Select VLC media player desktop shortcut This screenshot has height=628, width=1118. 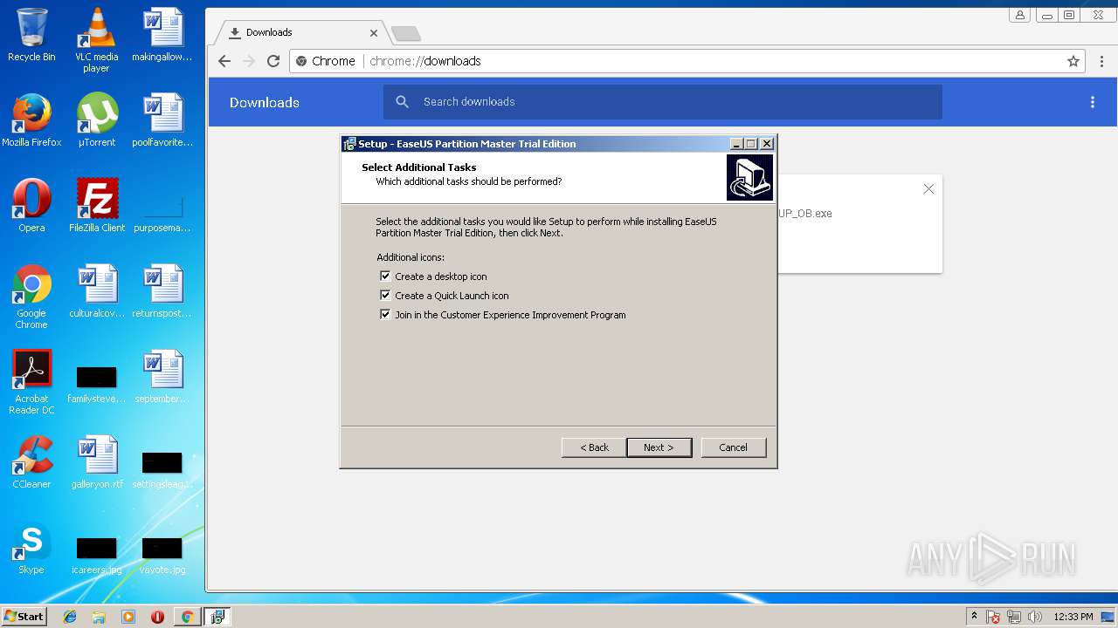click(96, 40)
